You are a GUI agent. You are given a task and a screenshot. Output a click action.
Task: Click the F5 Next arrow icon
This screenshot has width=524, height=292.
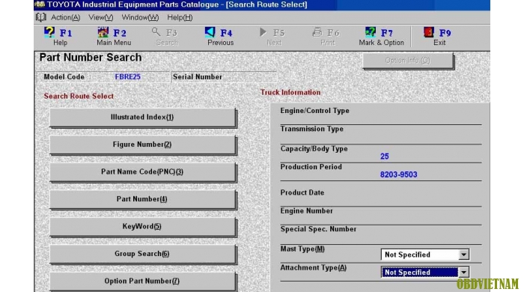[x=263, y=32]
